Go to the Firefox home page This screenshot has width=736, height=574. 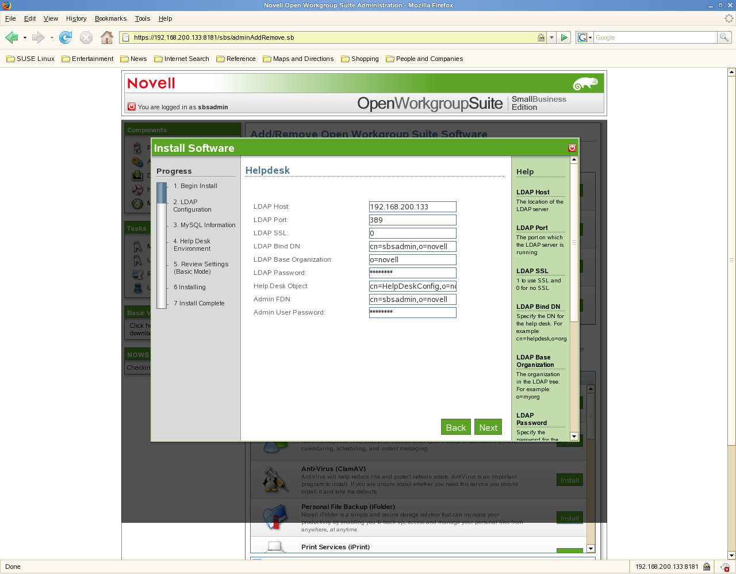[x=107, y=37]
